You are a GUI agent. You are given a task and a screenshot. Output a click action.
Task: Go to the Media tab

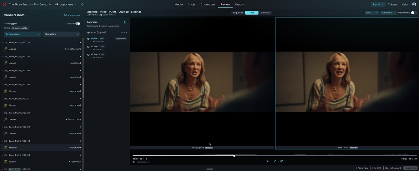pyautogui.click(x=179, y=4)
